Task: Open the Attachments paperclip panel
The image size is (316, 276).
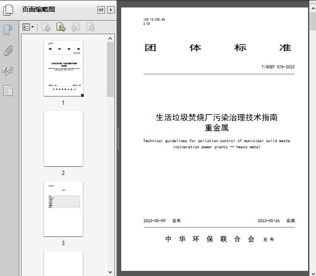Action: pyautogui.click(x=8, y=51)
